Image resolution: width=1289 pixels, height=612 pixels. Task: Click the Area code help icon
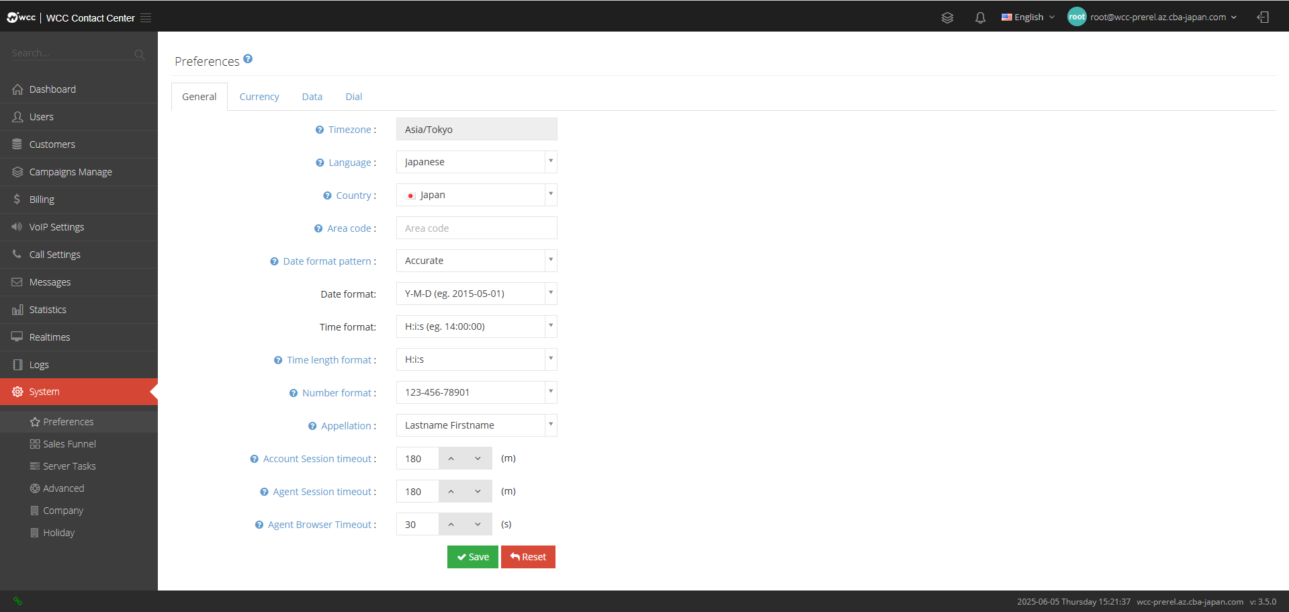[318, 228]
